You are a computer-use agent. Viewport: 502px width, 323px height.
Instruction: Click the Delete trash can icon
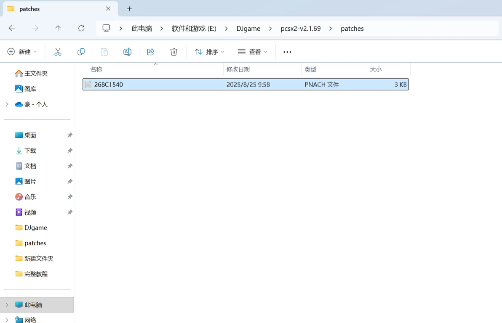coord(174,52)
